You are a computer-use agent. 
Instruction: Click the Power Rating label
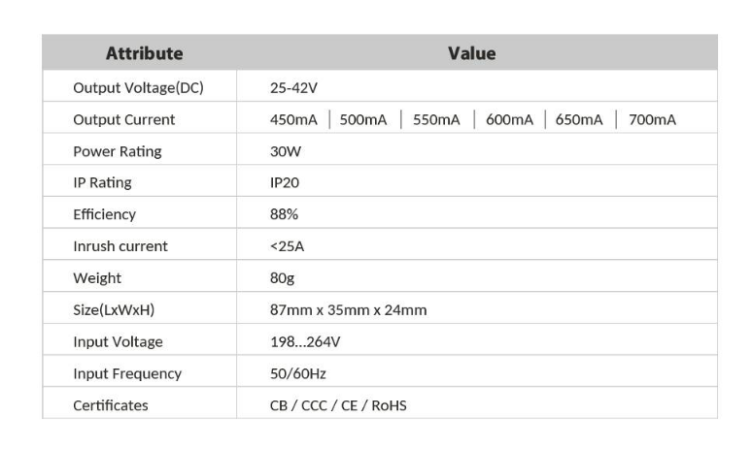point(118,151)
